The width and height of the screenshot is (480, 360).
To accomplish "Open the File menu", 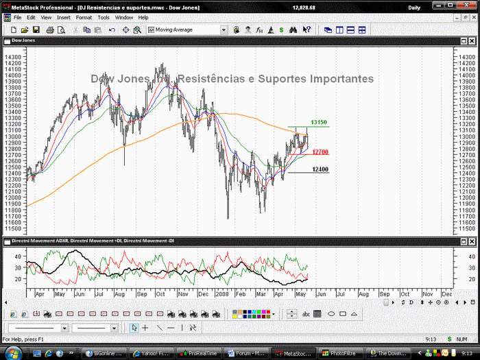I will coord(17,17).
